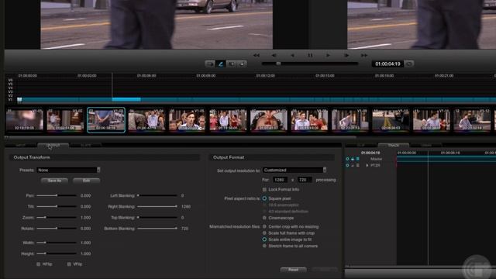
Task: Select the blue pen viewer tool icon
Action: 221,64
